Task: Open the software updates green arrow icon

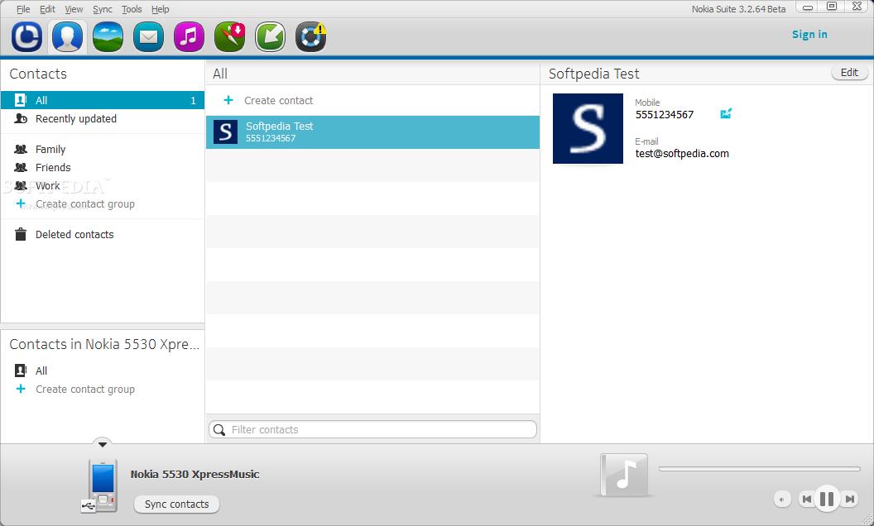Action: point(270,36)
